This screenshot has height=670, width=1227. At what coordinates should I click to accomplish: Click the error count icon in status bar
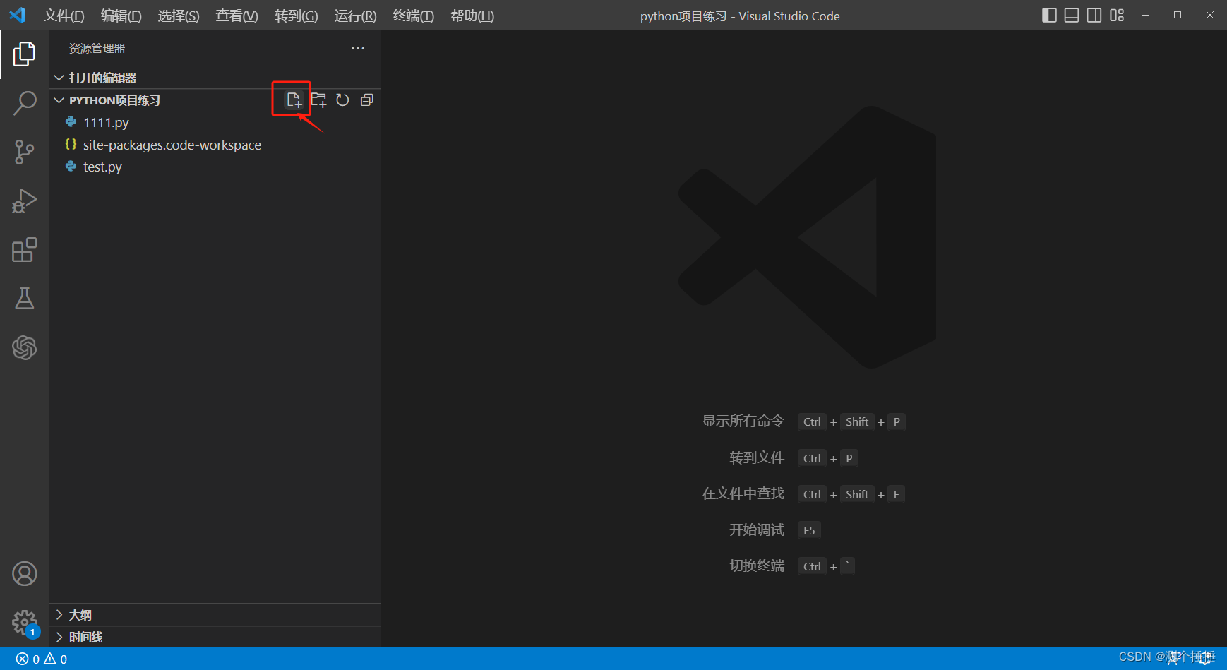(22, 659)
